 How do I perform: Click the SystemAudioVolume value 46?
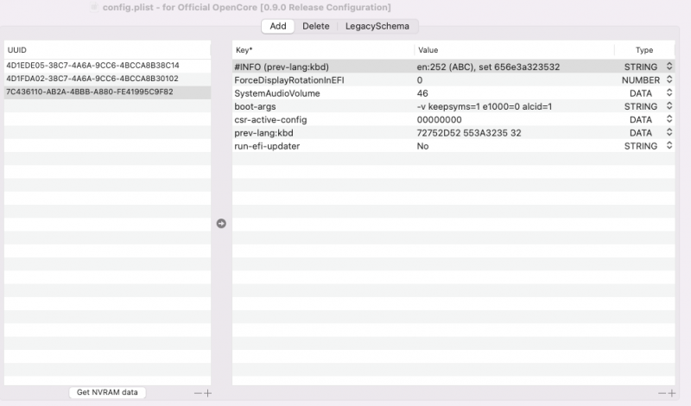422,93
